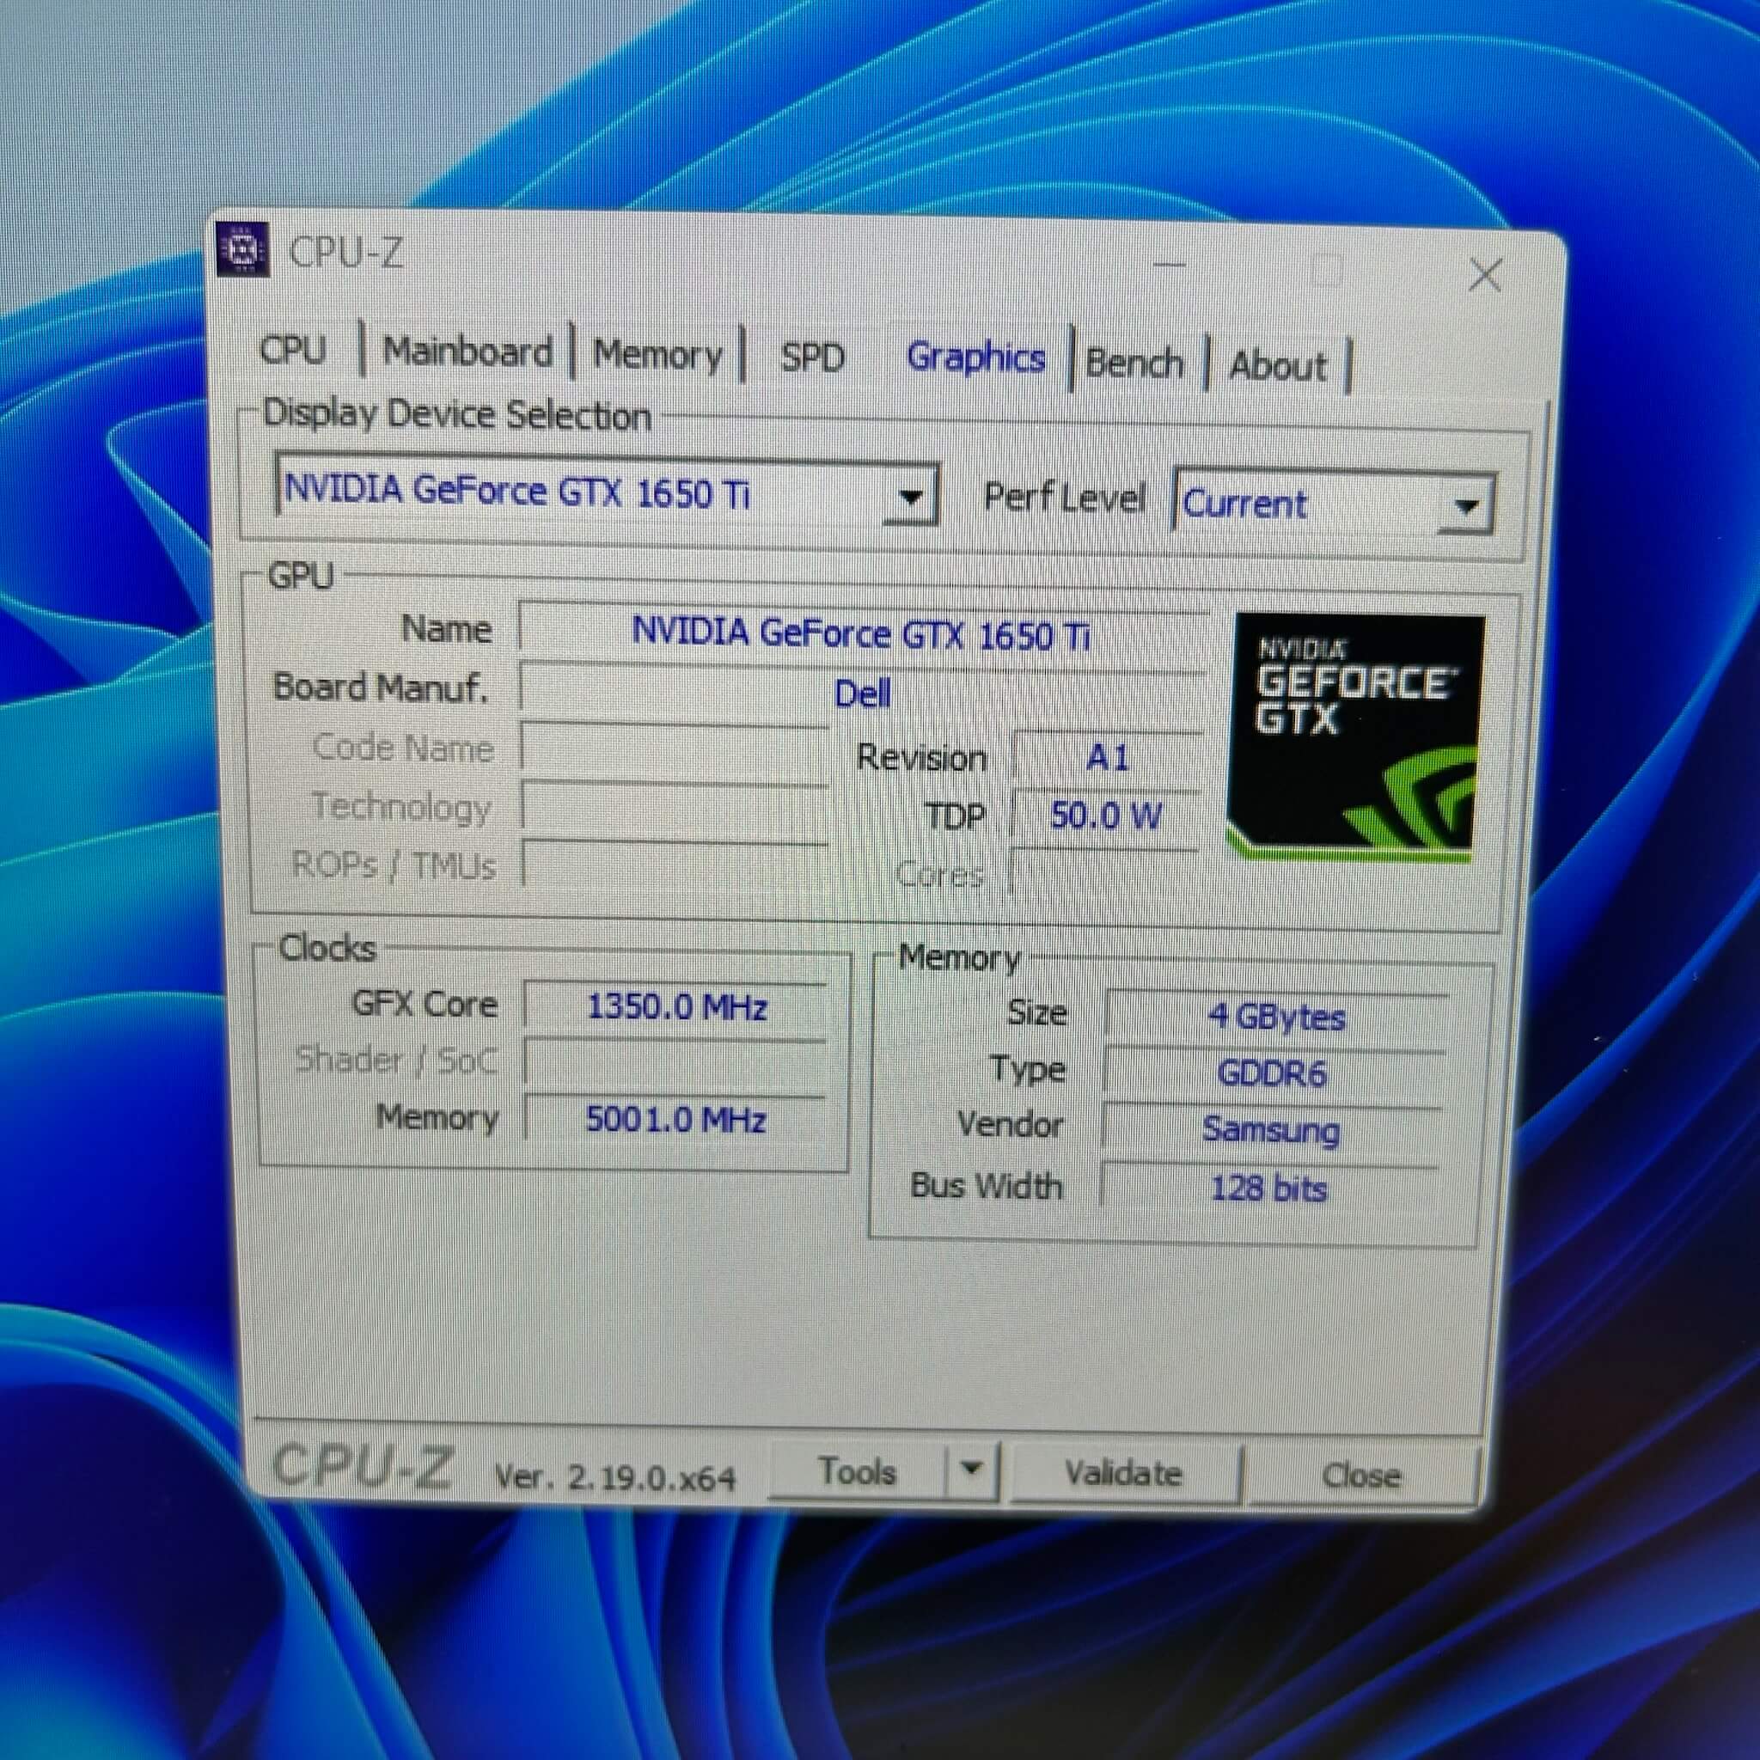The width and height of the screenshot is (1760, 1760).
Task: Click the empty Code Name field
Action: point(675,749)
